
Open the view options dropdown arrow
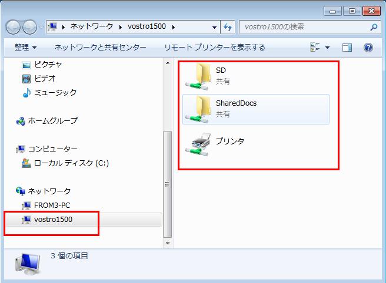tap(327, 48)
